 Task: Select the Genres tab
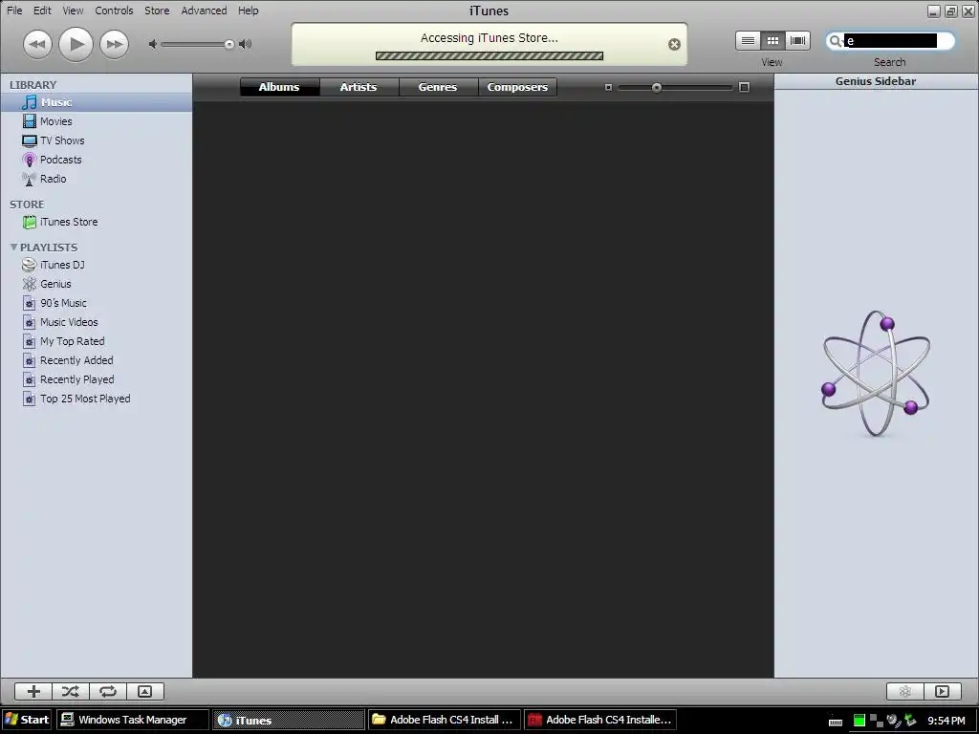coord(438,87)
